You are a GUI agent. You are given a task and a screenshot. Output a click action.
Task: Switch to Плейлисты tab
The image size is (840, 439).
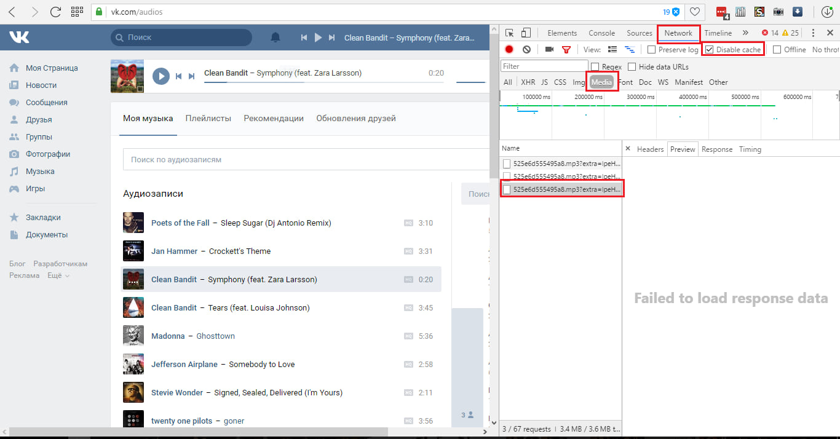pos(208,118)
